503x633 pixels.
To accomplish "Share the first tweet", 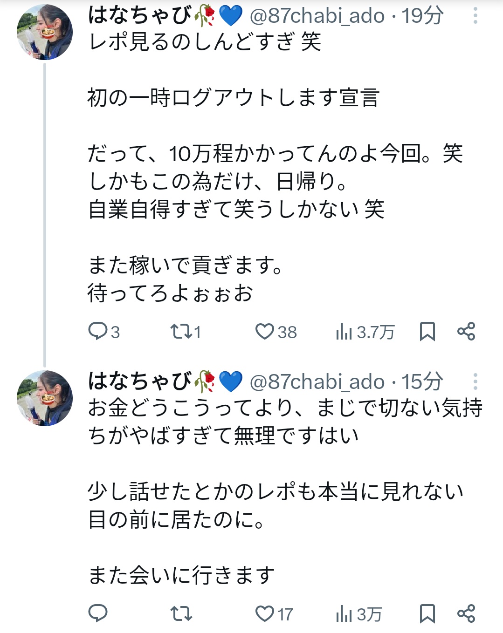I will click(466, 331).
